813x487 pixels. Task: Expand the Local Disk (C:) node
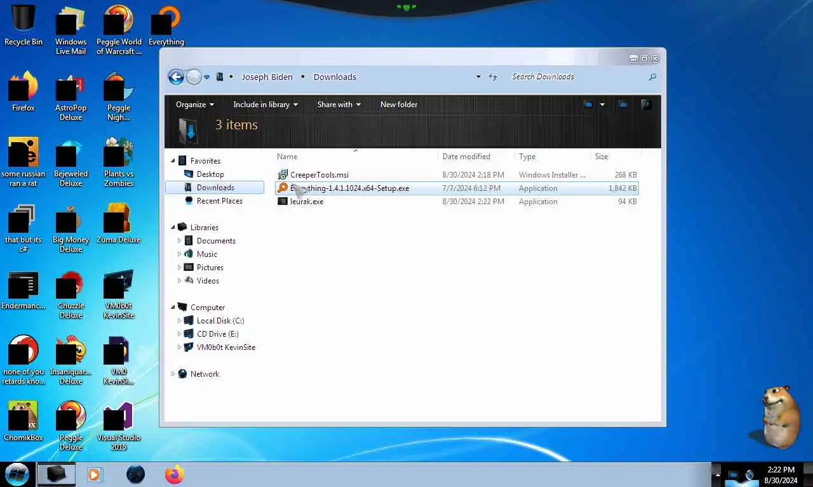179,321
